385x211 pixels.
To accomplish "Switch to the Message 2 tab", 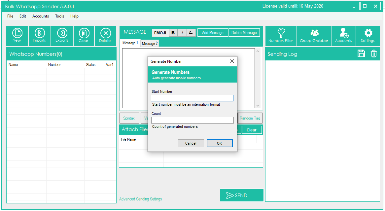I will [x=150, y=44].
